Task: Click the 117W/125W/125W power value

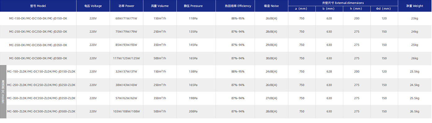Action: pyautogui.click(x=127, y=58)
